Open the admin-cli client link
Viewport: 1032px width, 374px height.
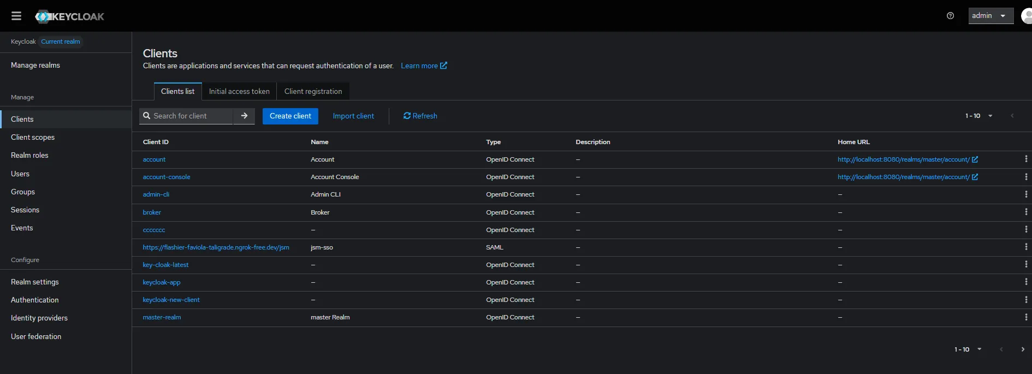[x=156, y=194]
